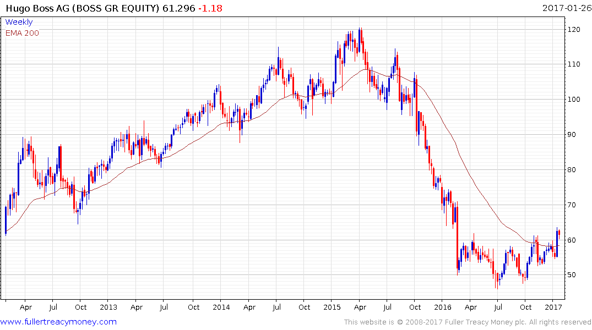592x330 pixels.
Task: Click the 2014 year label on time axis
Action: tap(221, 307)
